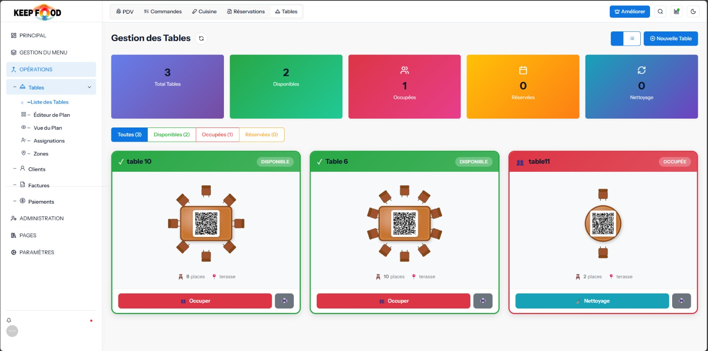Click the refresh icon beside Gestion des Tables
Screen dimensions: 708x351
point(201,39)
